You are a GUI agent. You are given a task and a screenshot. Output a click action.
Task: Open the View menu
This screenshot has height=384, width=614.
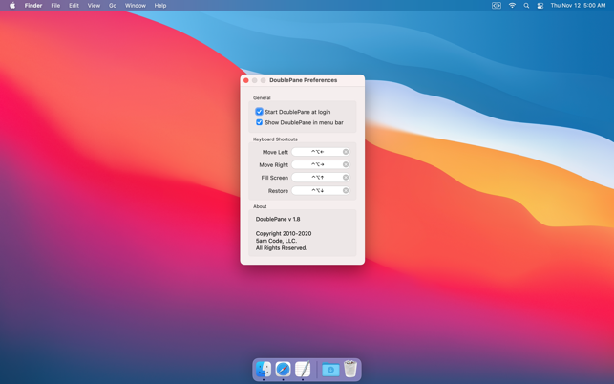(94, 6)
